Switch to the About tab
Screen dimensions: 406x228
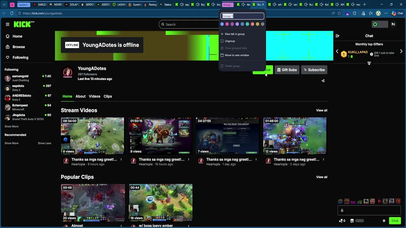[x=81, y=96]
